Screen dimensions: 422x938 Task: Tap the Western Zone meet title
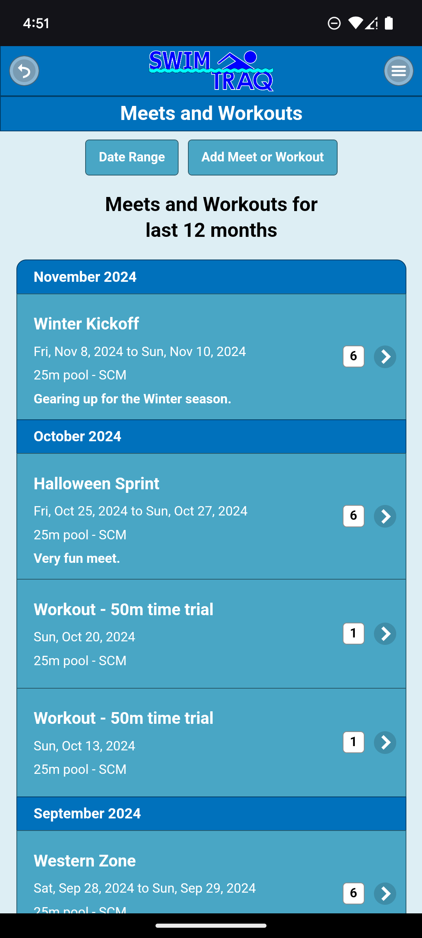85,861
